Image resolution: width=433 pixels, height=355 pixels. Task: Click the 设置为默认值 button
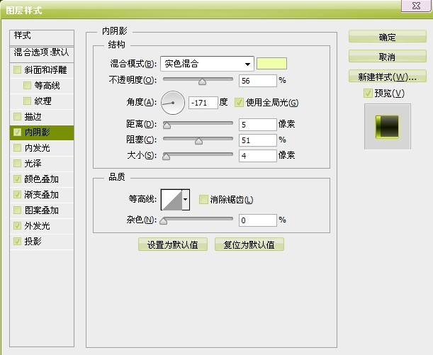click(173, 244)
